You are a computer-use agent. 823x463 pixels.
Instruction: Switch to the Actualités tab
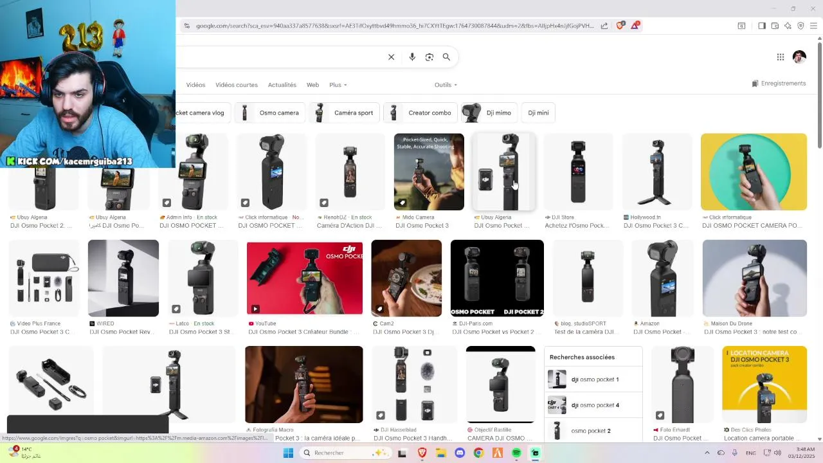point(282,85)
